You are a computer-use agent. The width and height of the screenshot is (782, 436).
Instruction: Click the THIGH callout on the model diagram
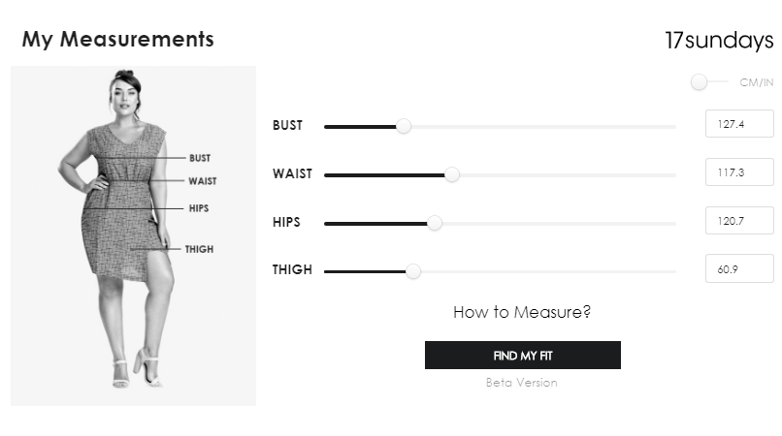[199, 249]
